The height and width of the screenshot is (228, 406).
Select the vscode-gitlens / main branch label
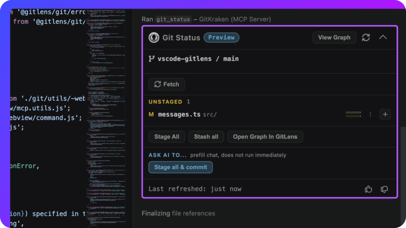click(x=198, y=59)
